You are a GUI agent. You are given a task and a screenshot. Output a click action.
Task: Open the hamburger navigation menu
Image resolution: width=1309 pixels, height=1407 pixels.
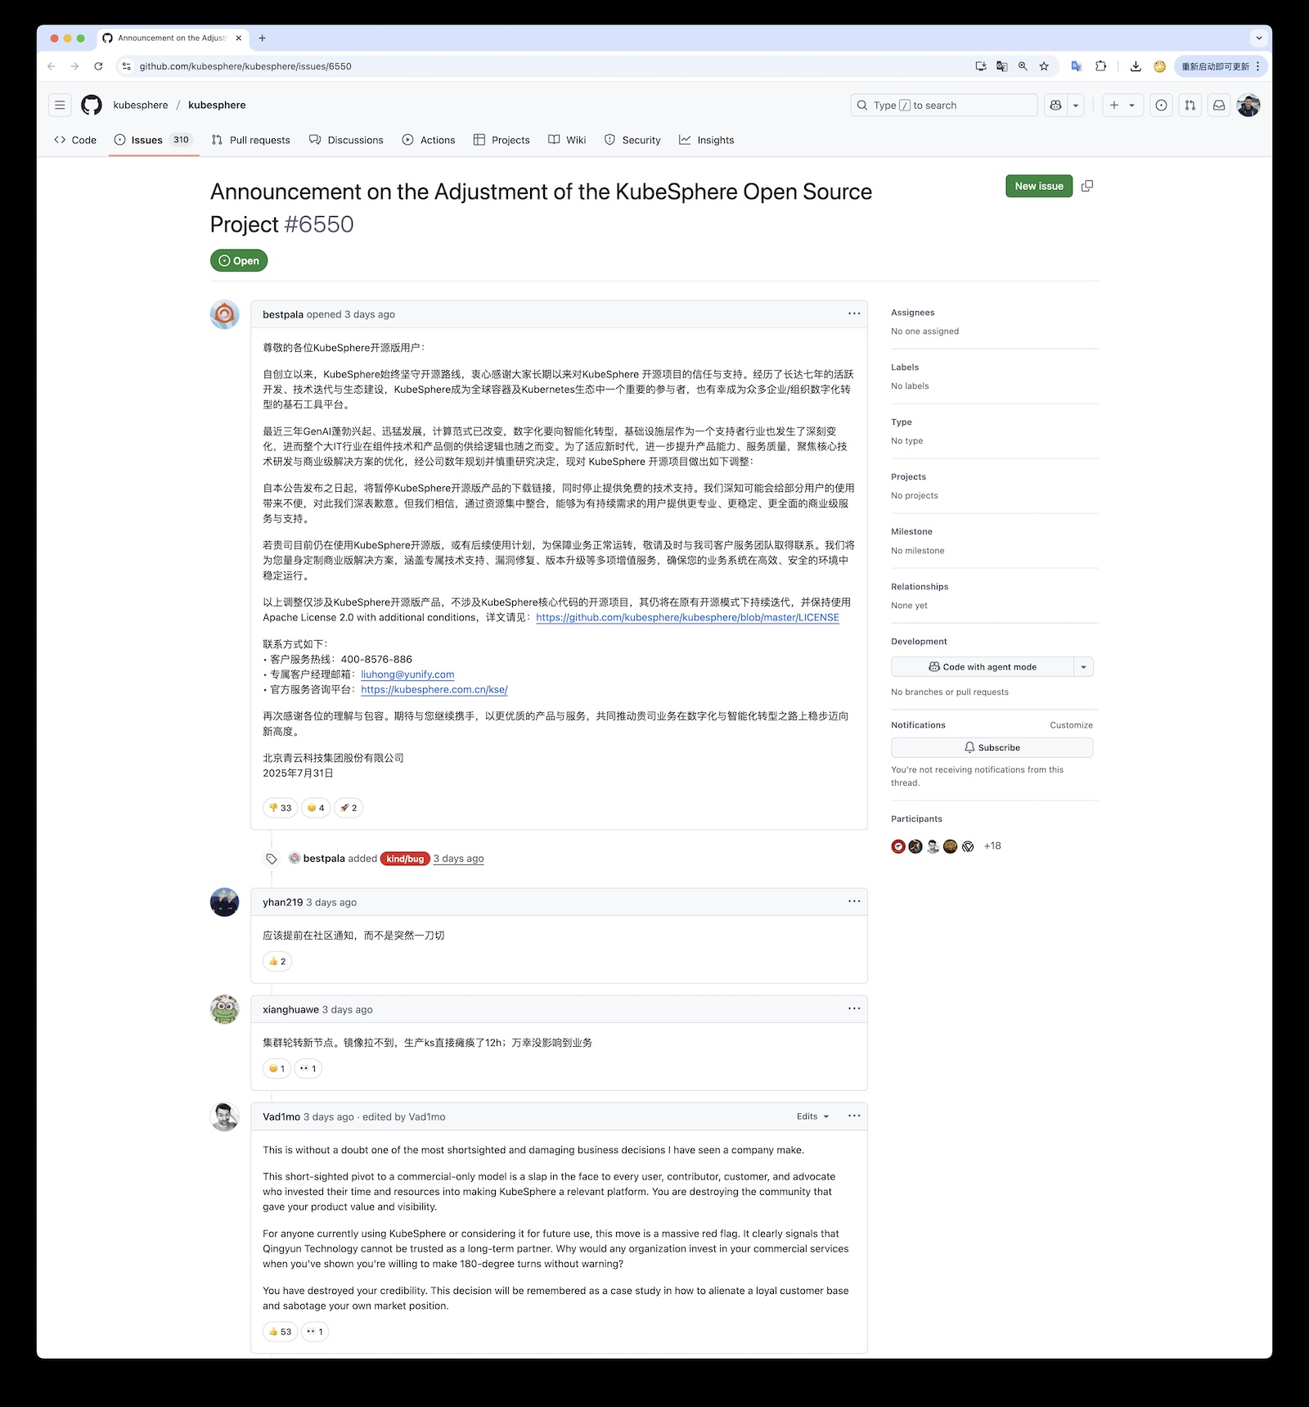(x=60, y=105)
